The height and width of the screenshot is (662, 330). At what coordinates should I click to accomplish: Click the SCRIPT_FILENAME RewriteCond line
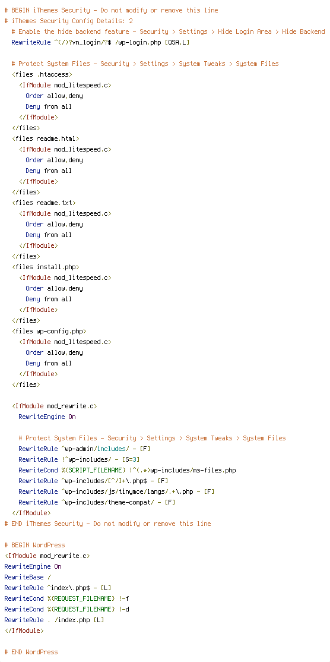pos(127,470)
